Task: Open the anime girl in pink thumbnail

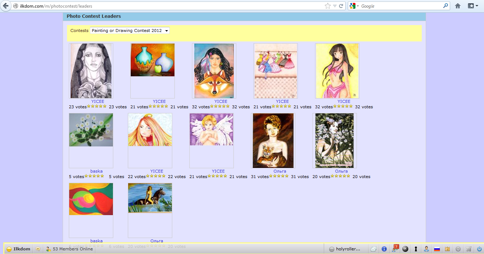Action: [x=337, y=71]
